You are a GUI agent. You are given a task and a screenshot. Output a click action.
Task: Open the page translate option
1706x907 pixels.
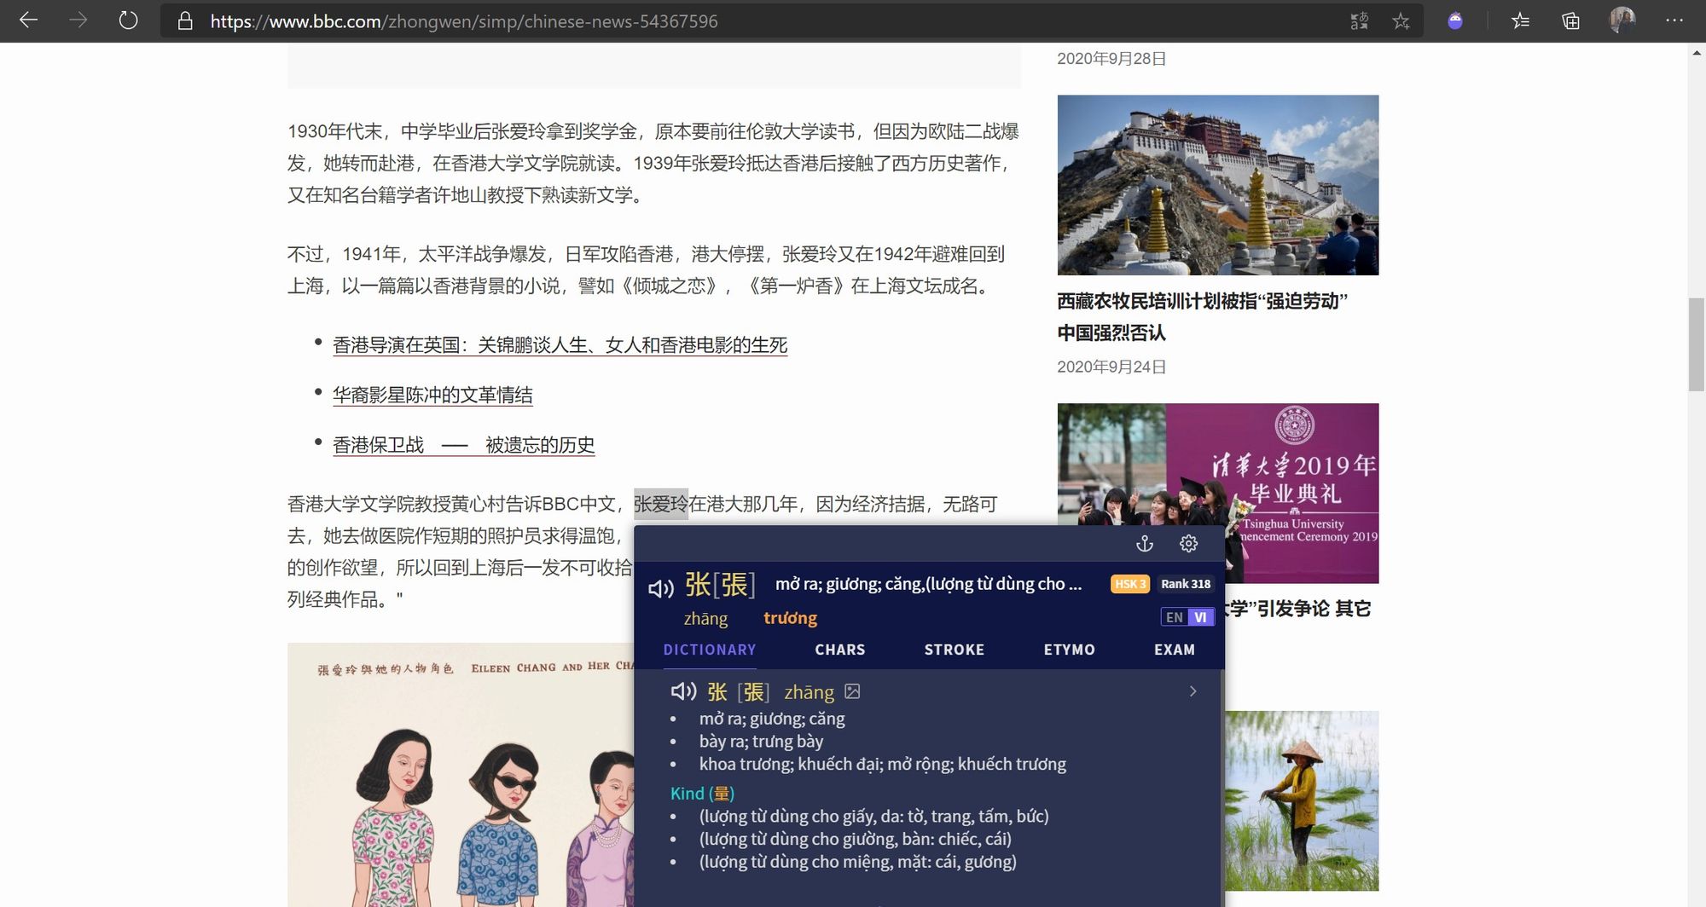[1360, 21]
